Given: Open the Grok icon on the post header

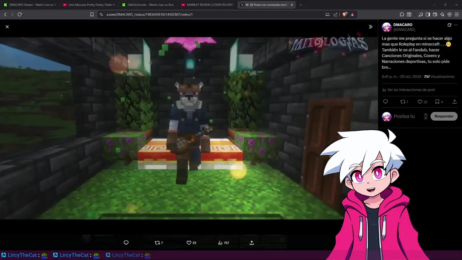Looking at the screenshot, I should point(449,25).
